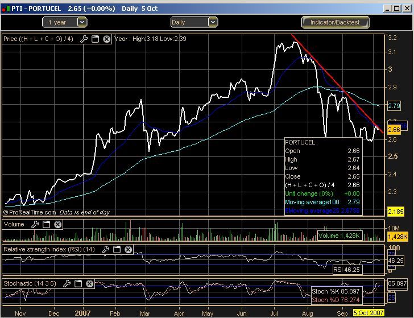The width and height of the screenshot is (414, 318).
Task: Click the RSI 46.25 tooltip
Action: coord(347,270)
